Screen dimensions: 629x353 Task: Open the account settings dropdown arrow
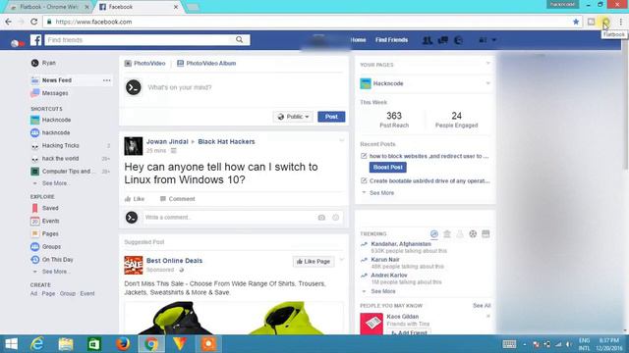[493, 40]
